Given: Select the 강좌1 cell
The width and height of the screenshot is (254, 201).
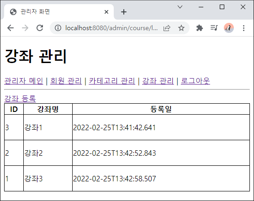Looking at the screenshot, I should [x=48, y=127].
